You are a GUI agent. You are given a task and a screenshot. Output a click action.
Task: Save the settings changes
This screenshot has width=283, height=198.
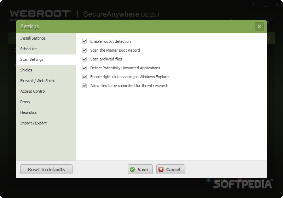tap(140, 169)
